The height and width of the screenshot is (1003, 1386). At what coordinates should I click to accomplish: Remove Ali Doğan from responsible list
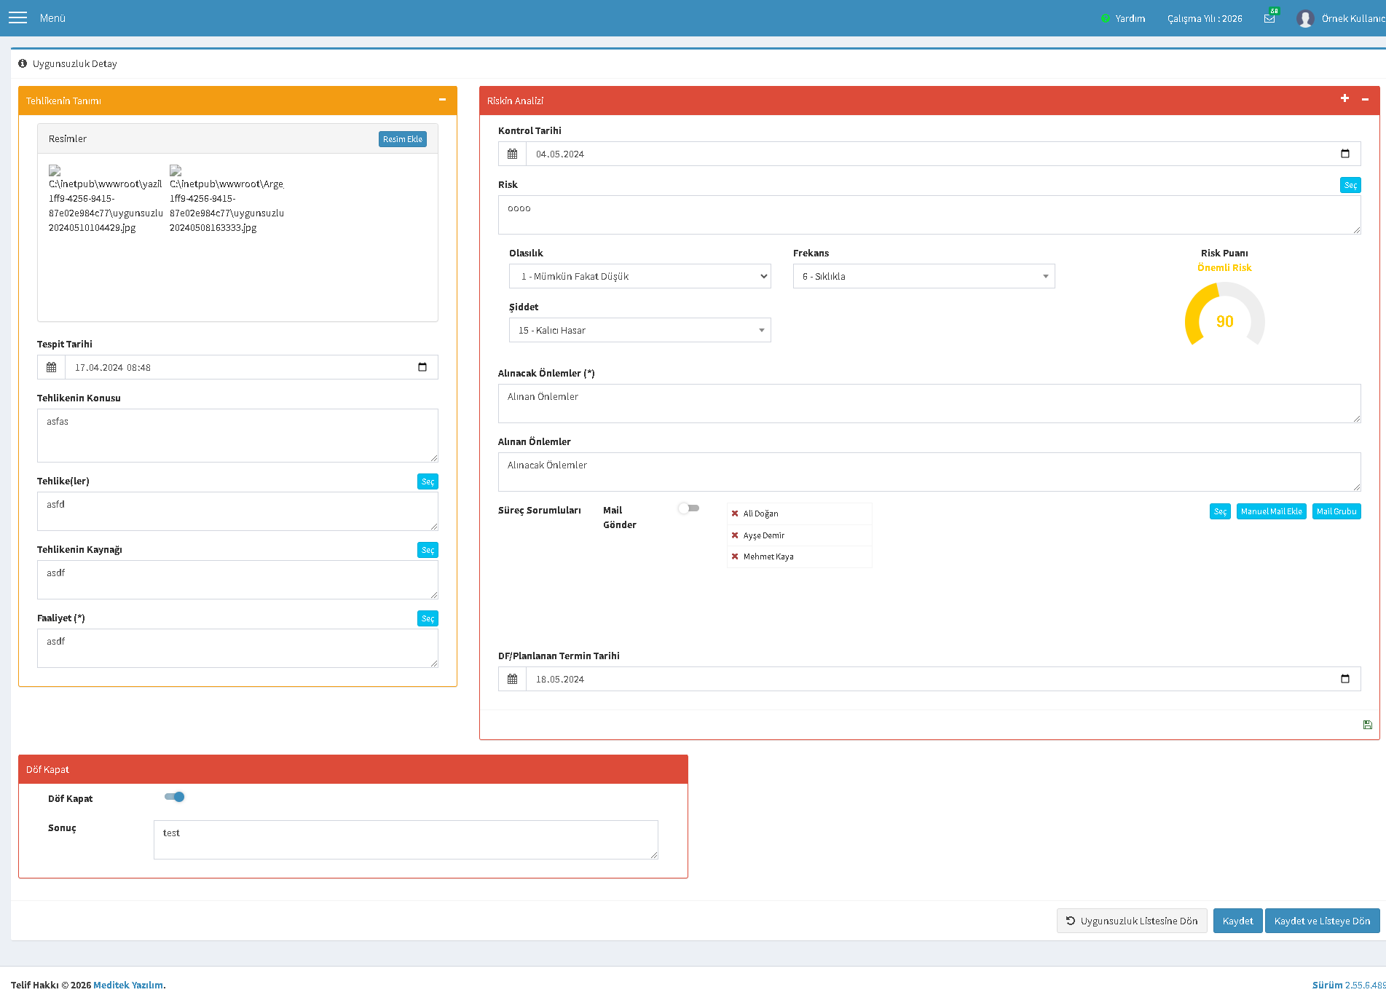(735, 514)
